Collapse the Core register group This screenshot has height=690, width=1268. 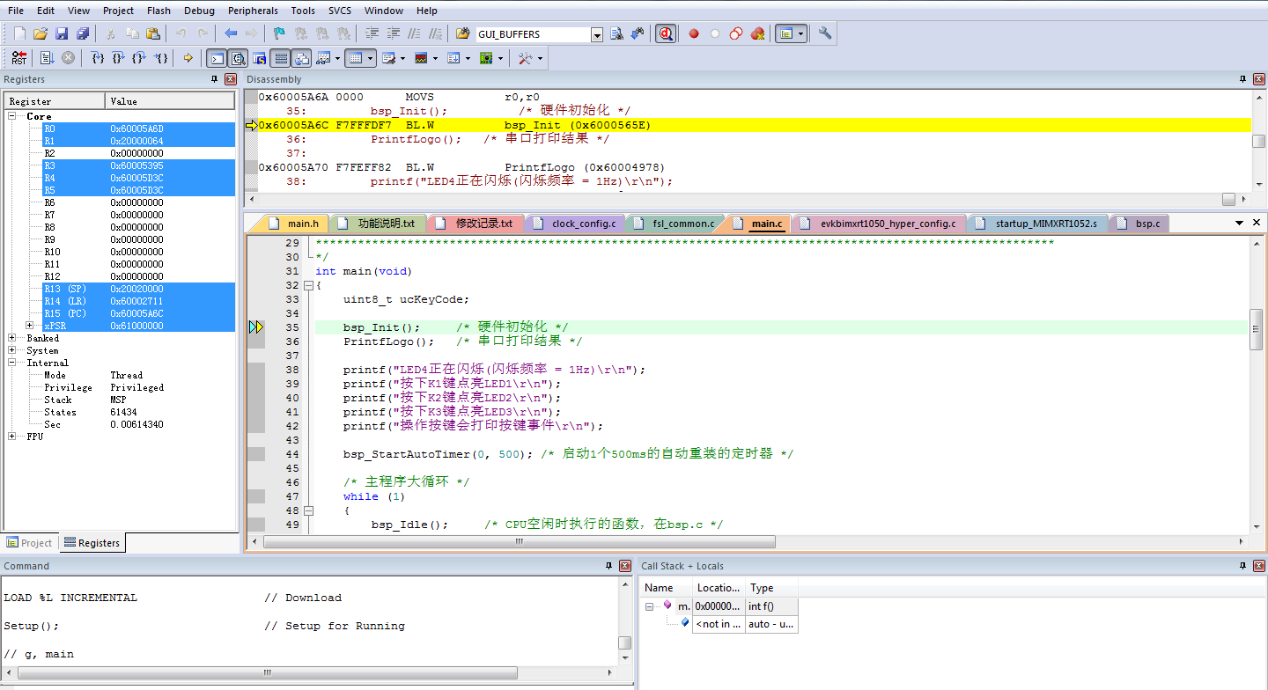point(12,116)
